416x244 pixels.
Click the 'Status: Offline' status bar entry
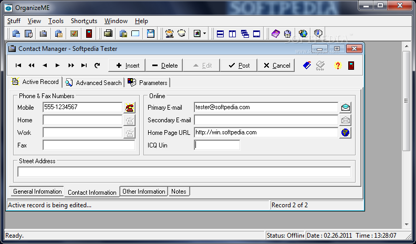[x=285, y=235]
